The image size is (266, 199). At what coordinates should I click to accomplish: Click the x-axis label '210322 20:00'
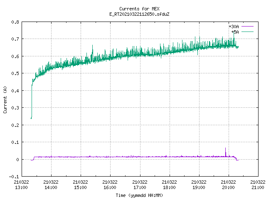pyautogui.click(x=228, y=184)
